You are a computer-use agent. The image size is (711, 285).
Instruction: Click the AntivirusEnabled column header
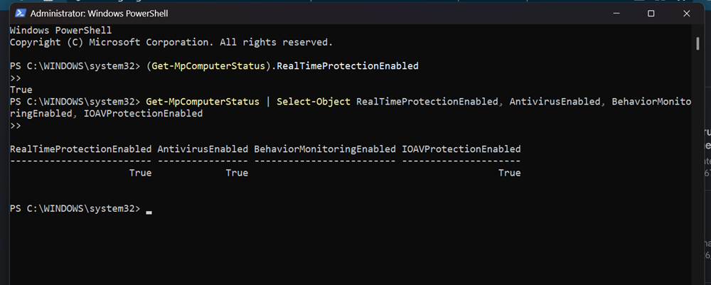tap(203, 149)
